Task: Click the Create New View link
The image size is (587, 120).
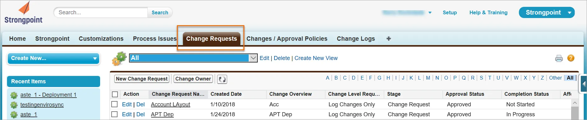Action: coord(316,58)
